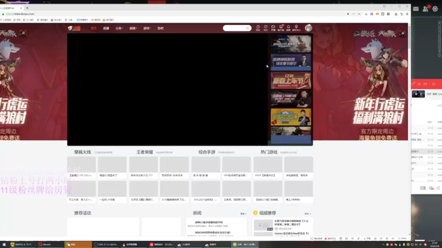Click the mail envelope icon on right panel
Screen dimensions: 442x248
[x=416, y=9]
